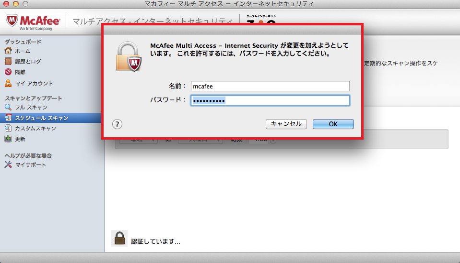
Task: Click the 認証しています... status text
Action: point(155,241)
